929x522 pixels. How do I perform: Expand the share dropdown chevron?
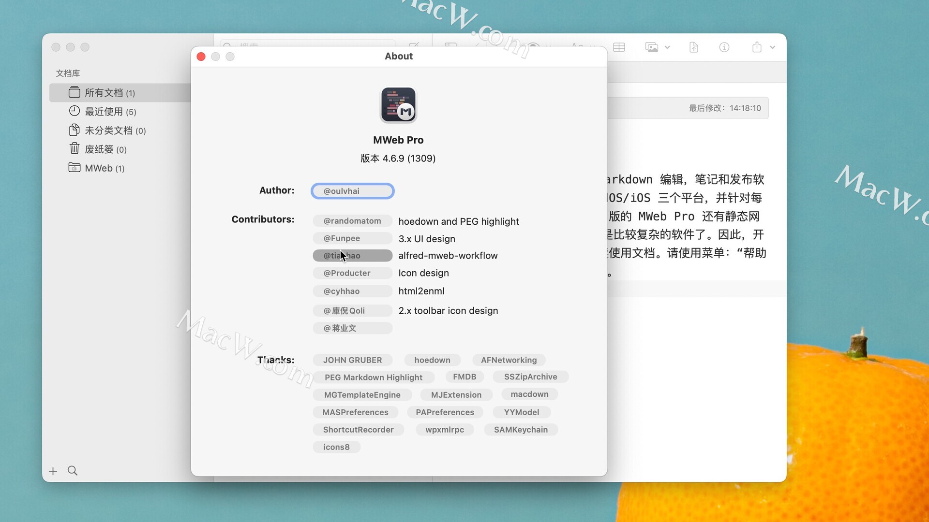(773, 47)
